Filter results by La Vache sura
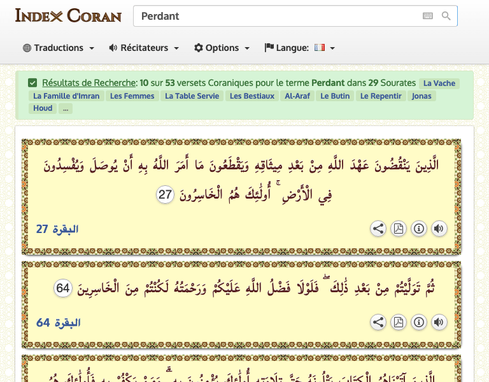This screenshot has width=489, height=382. [439, 83]
